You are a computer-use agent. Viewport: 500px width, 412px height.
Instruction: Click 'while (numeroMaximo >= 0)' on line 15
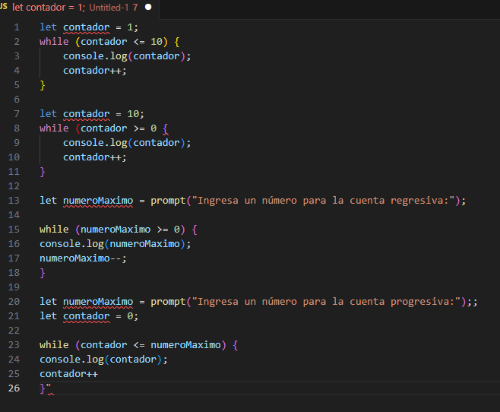(x=112, y=230)
